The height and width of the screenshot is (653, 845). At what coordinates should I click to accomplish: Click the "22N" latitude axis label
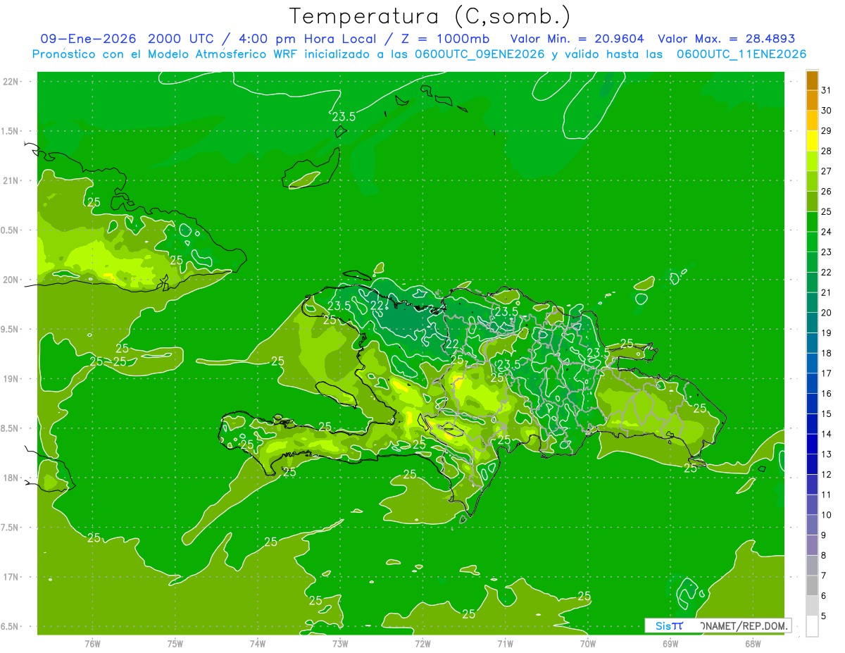[x=11, y=82]
